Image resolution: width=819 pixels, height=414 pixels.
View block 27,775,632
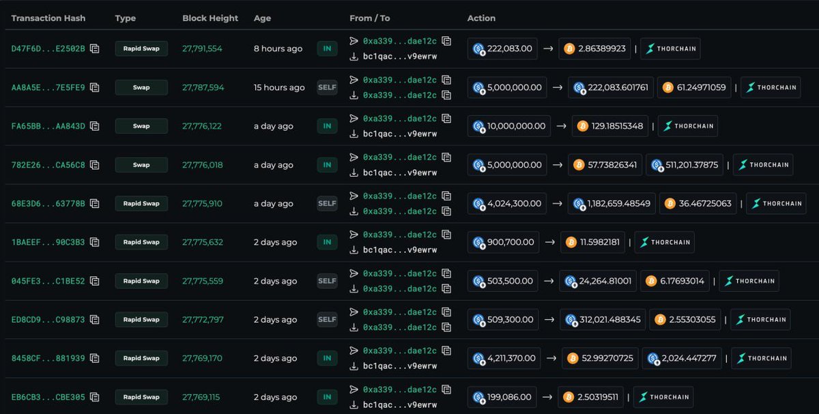203,242
